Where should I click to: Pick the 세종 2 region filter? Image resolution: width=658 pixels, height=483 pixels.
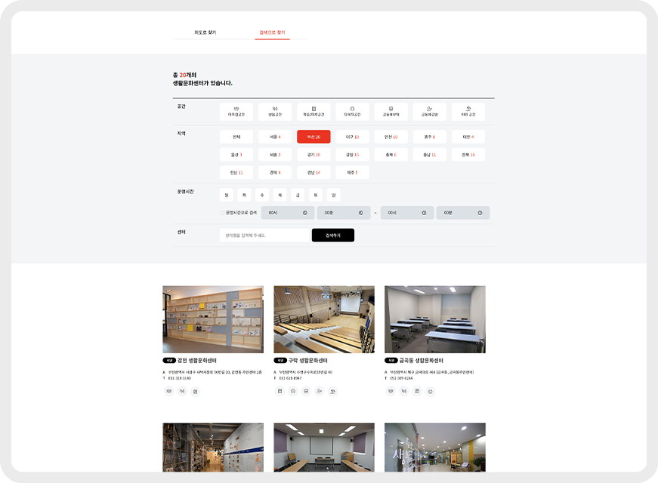275,155
